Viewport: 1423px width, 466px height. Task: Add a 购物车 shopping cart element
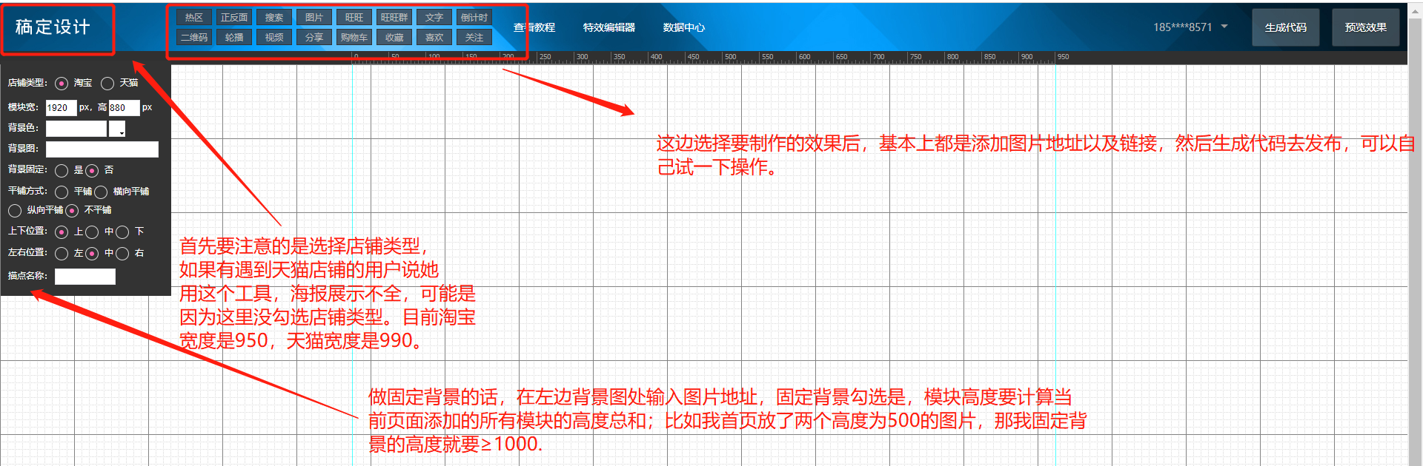(x=354, y=37)
